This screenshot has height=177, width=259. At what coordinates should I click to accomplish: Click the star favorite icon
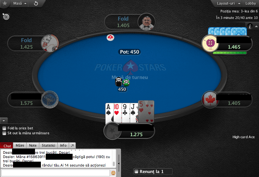click(x=5, y=3)
